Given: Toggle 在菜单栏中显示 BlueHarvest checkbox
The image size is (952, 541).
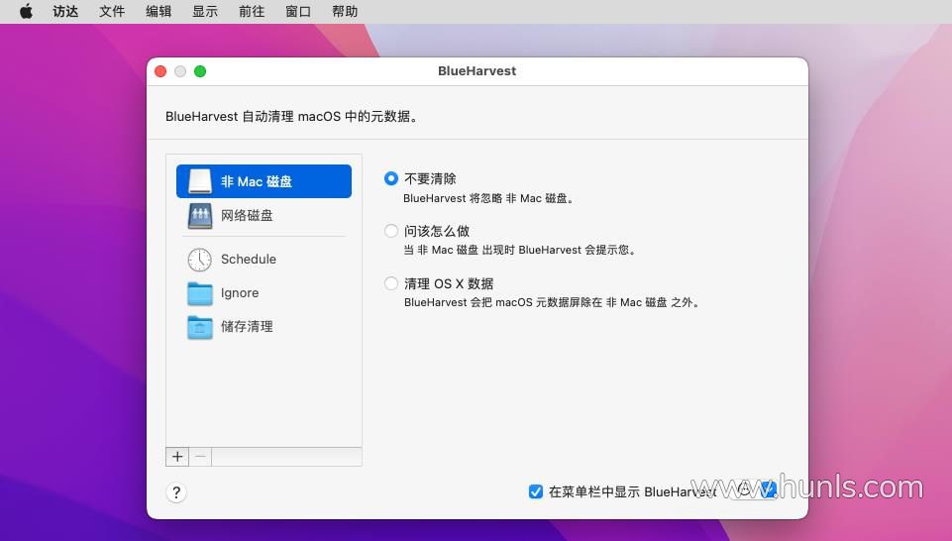Looking at the screenshot, I should pyautogui.click(x=536, y=491).
